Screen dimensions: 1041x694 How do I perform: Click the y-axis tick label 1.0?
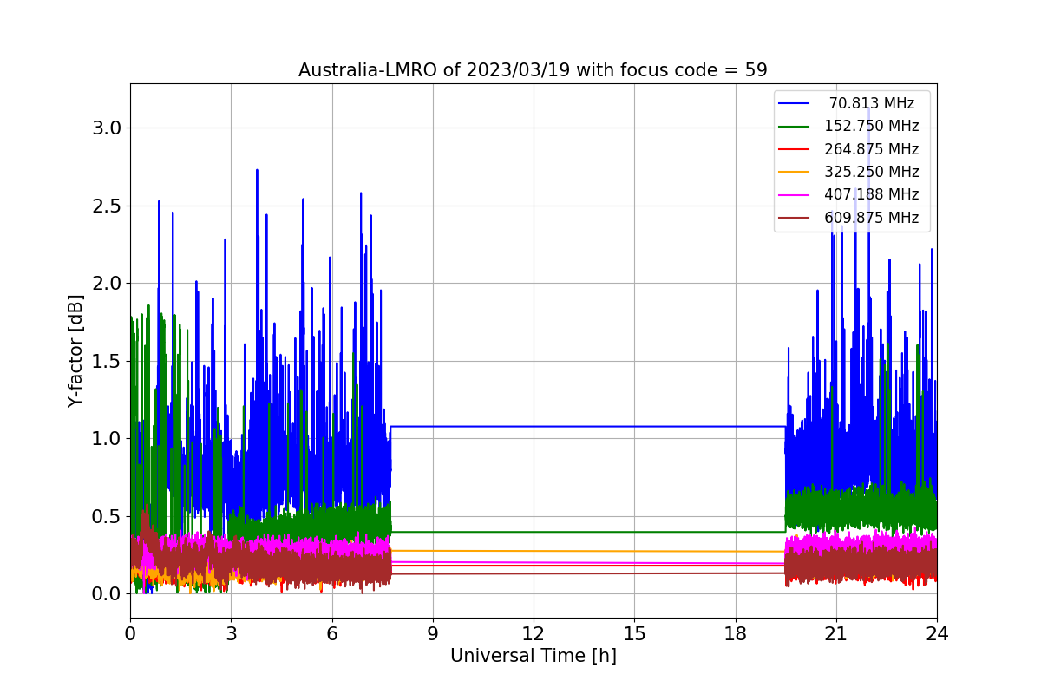108,439
